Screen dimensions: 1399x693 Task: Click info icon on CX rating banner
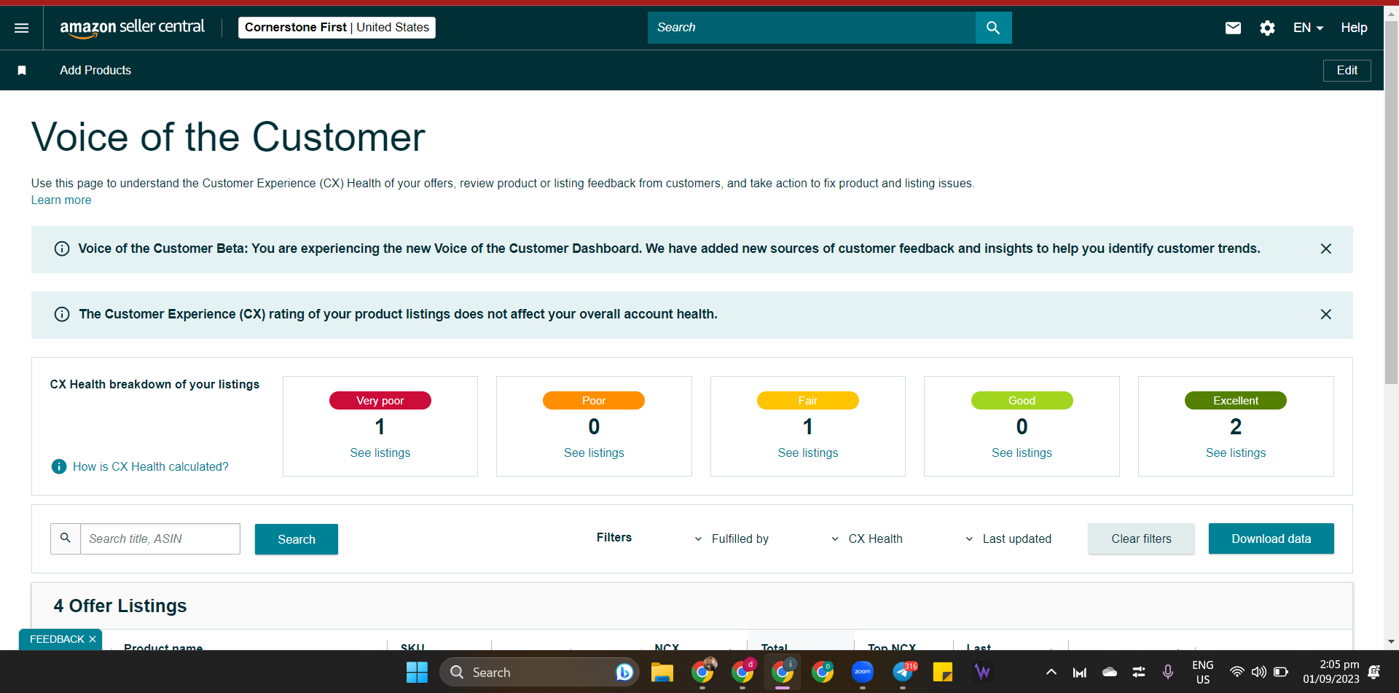[62, 314]
